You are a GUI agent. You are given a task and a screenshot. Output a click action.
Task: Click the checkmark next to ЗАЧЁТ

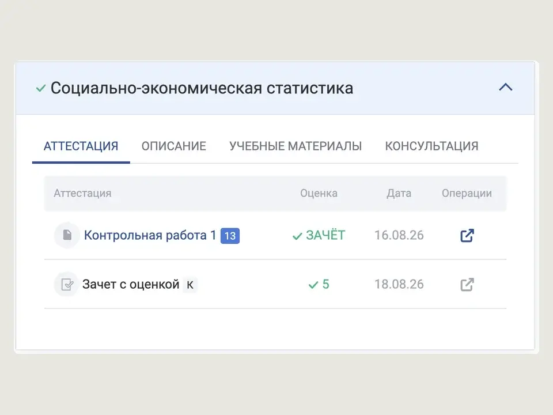(297, 236)
